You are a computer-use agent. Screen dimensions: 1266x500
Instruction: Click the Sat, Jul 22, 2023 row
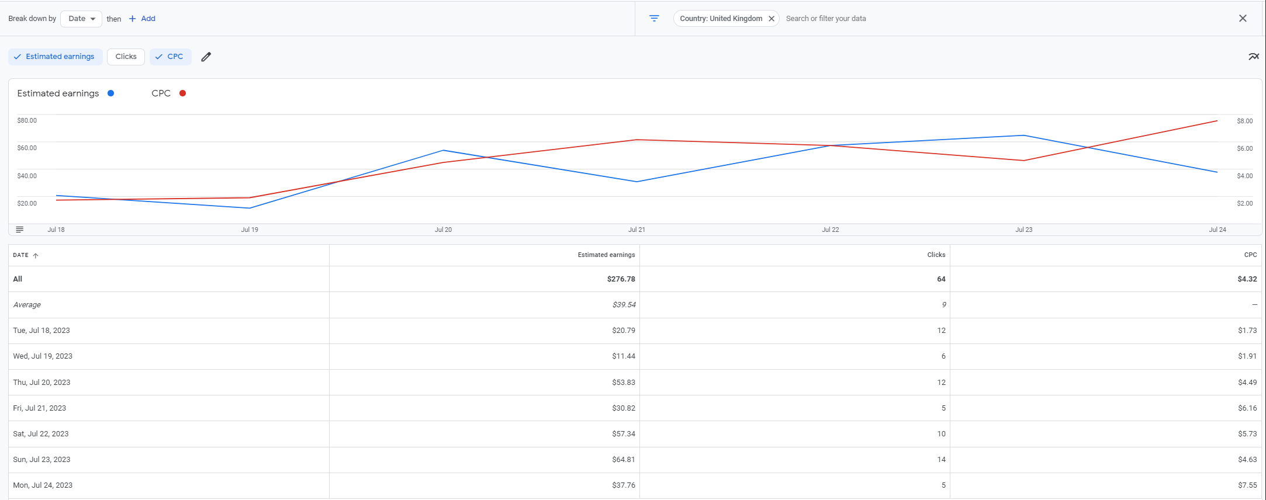(x=635, y=434)
